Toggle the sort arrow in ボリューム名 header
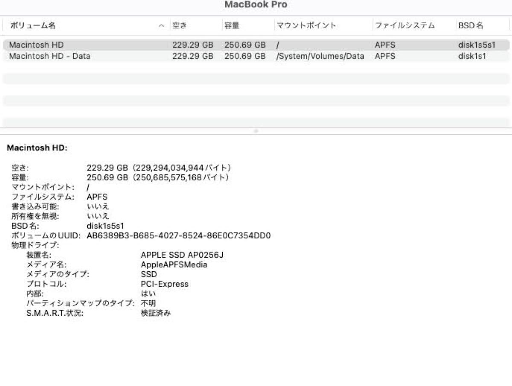The height and width of the screenshot is (386, 512). [161, 26]
